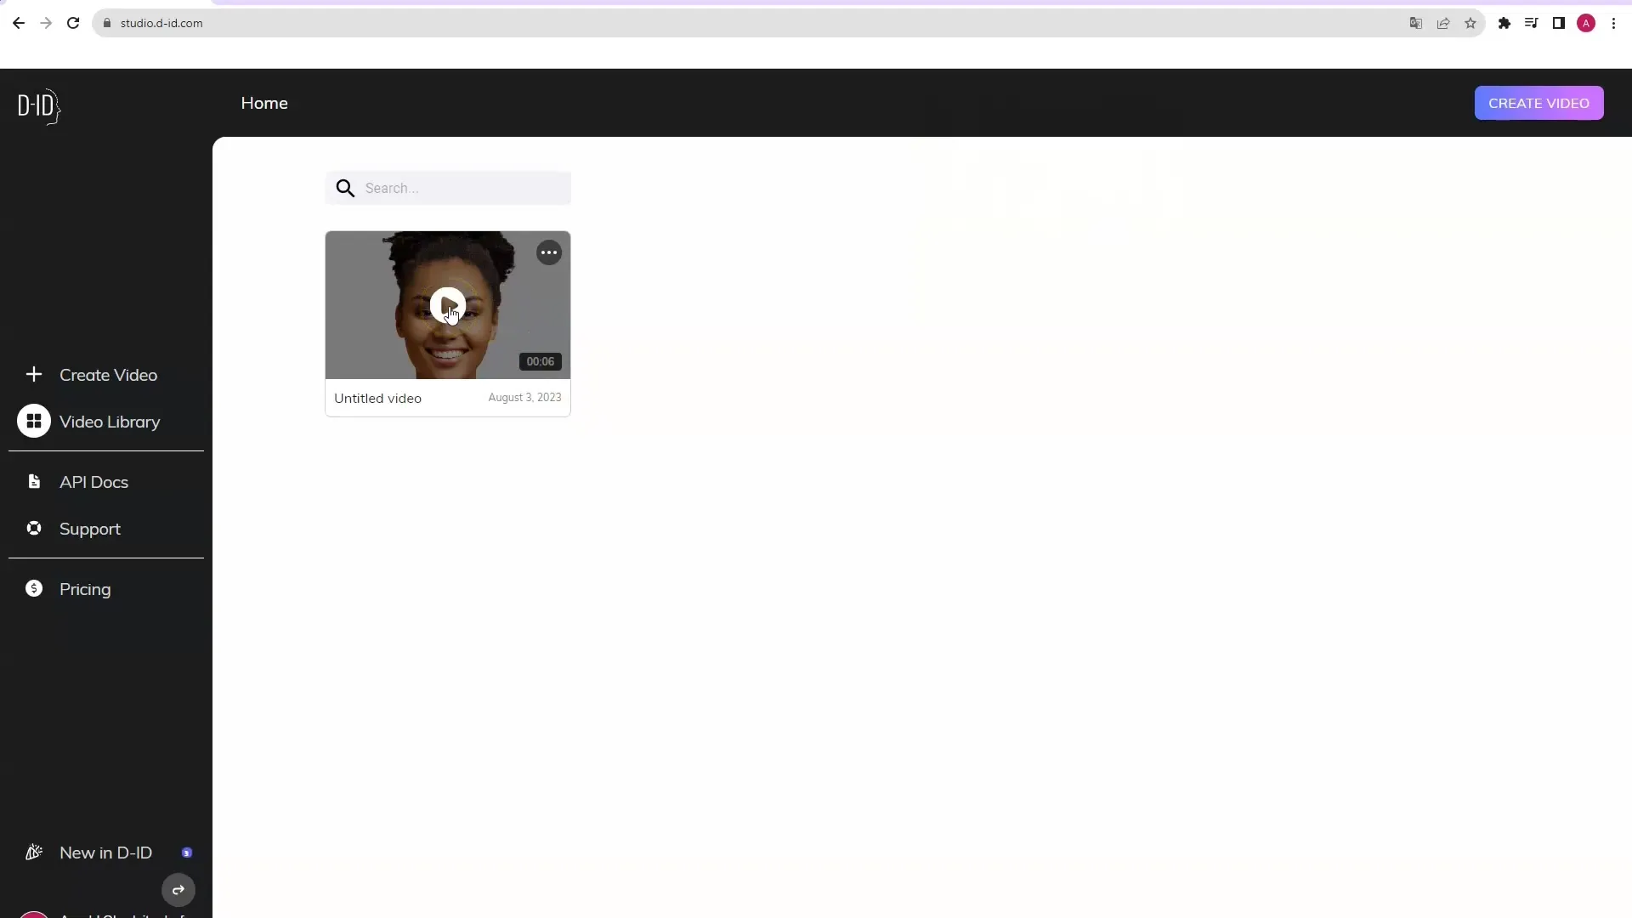The image size is (1632, 918).
Task: Toggle New in D-ID badge notification
Action: 186,852
